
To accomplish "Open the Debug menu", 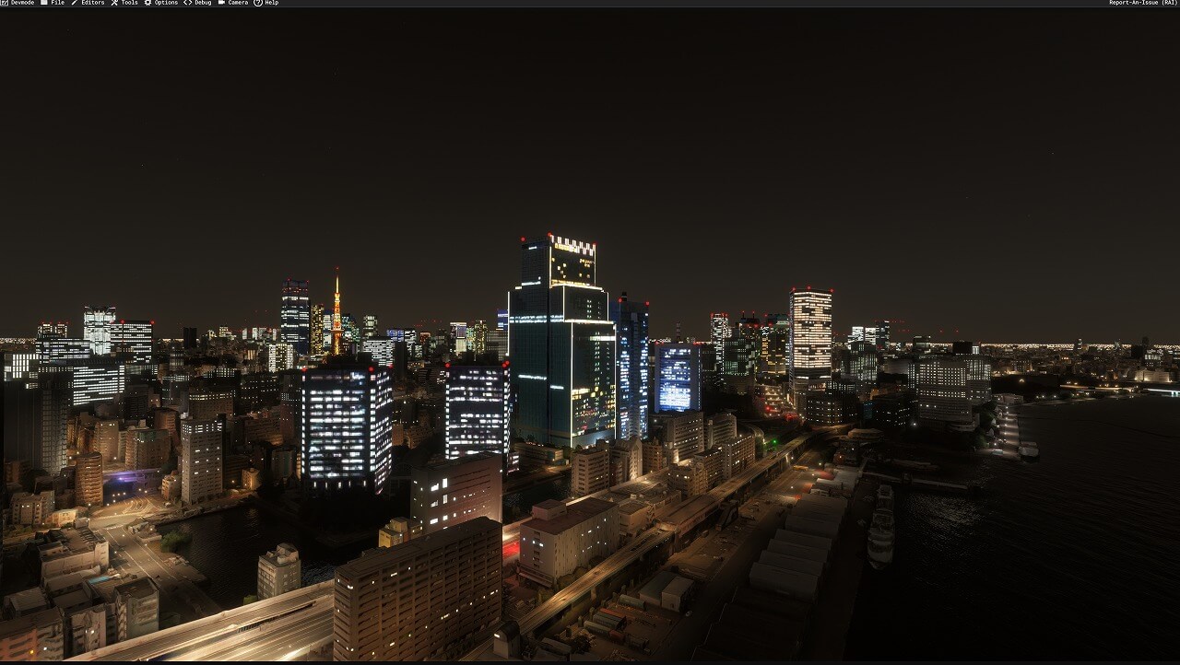I will [197, 3].
